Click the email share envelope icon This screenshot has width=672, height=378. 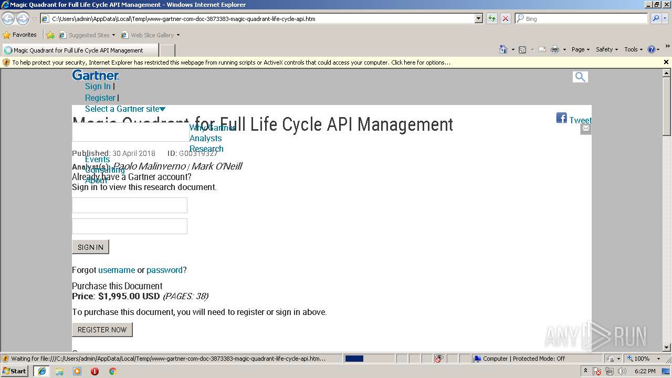coord(586,129)
